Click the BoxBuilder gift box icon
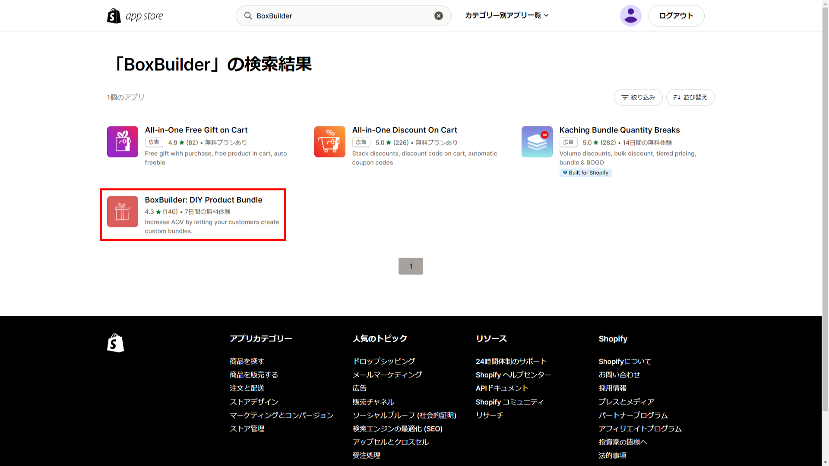The image size is (829, 466). [123, 211]
